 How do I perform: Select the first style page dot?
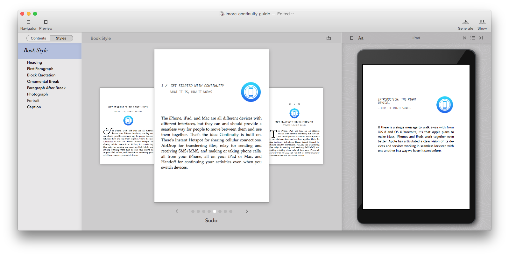pyautogui.click(x=193, y=211)
